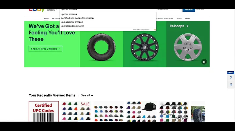Viewport: 235px width, 131px height.
Task: Go to the Home tab
Action: [46, 18]
